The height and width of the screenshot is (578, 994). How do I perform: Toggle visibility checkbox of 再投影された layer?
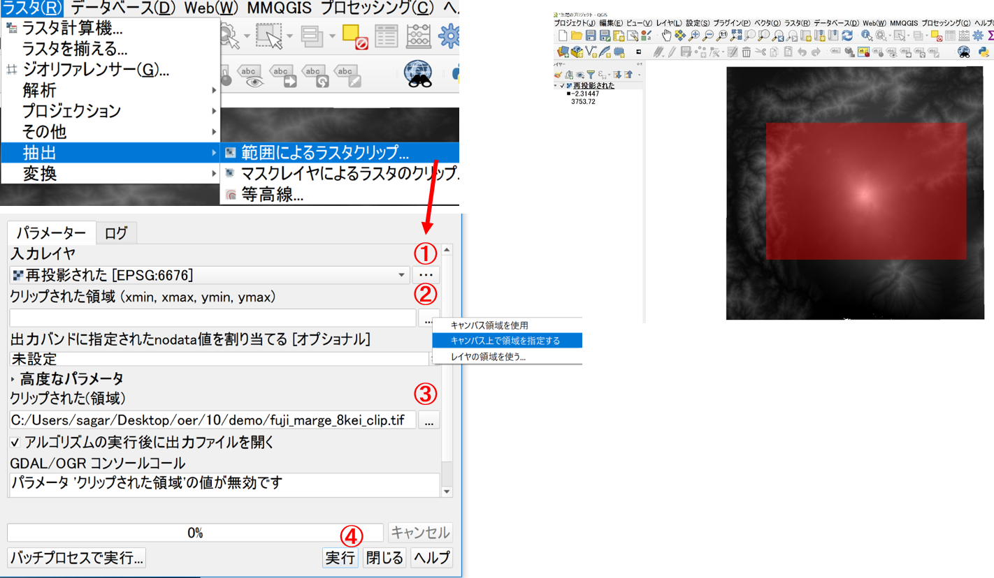click(x=562, y=86)
